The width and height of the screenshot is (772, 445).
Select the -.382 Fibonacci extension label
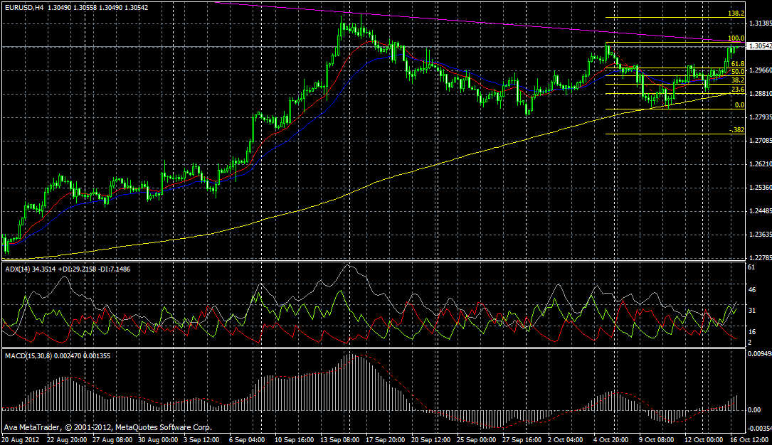[737, 130]
